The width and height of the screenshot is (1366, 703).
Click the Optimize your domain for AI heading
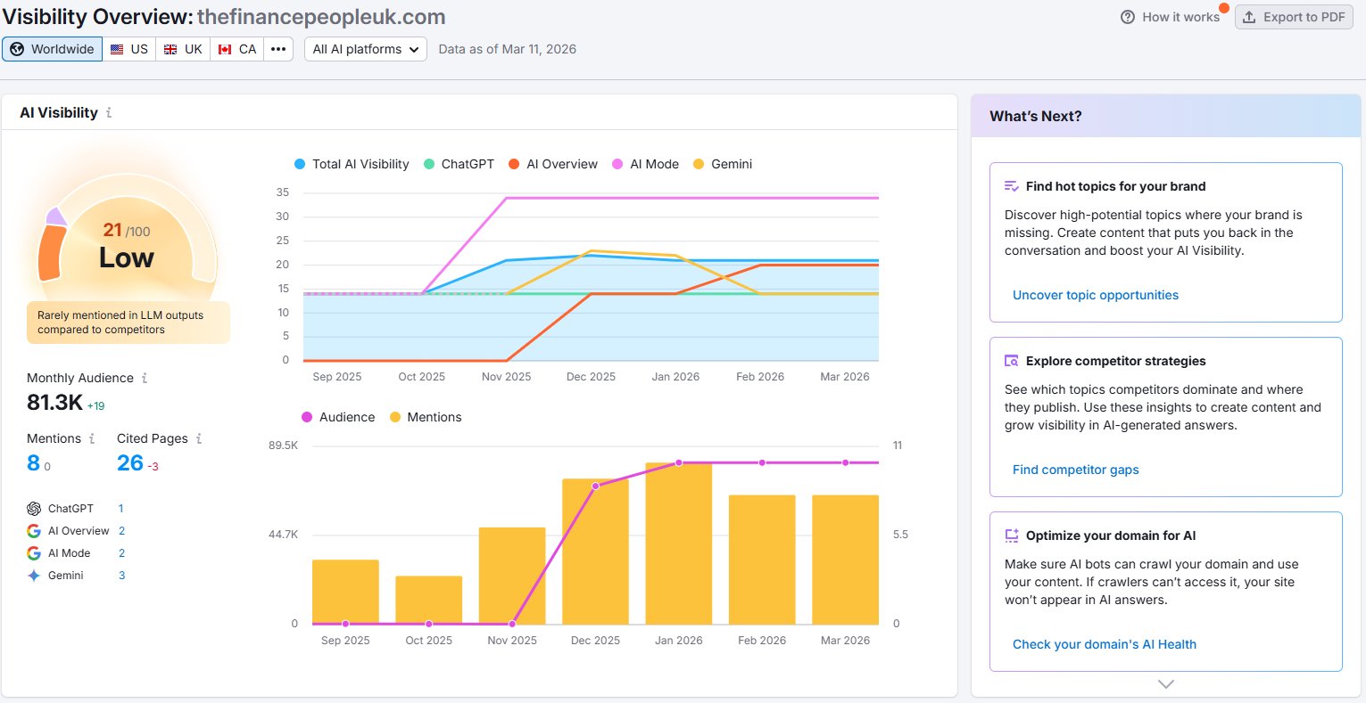pyautogui.click(x=1111, y=535)
